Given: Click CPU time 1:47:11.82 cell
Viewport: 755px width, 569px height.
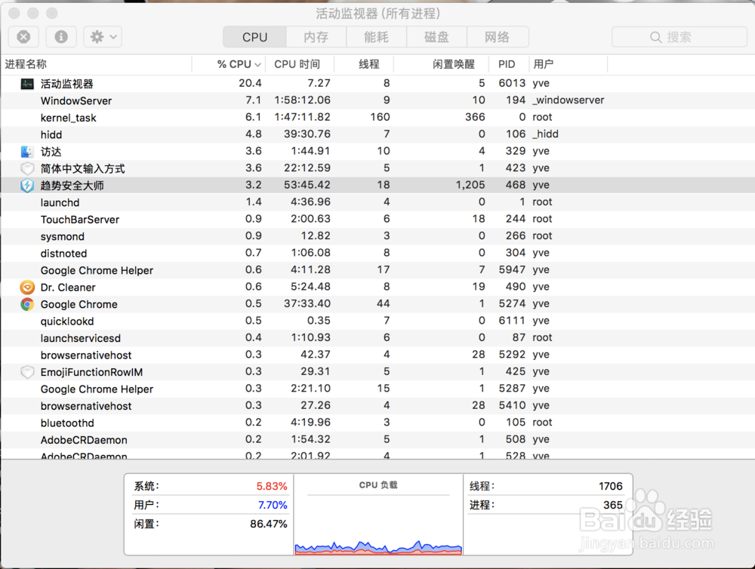Looking at the screenshot, I should (x=303, y=117).
